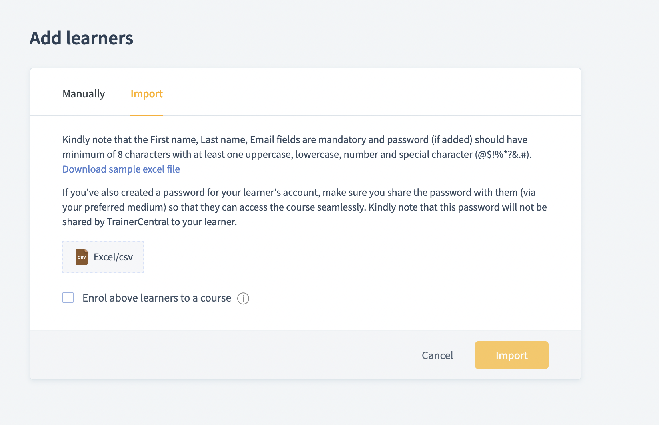Click the info icon beside enrol option
This screenshot has height=425, width=659.
point(243,298)
